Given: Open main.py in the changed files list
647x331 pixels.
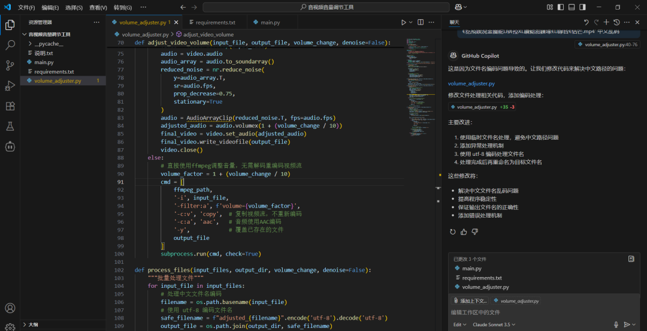Looking at the screenshot, I should (471, 269).
